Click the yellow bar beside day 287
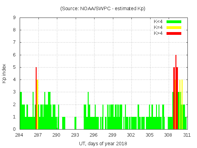The width and height of the screenshot is (197, 148). pos(38,105)
